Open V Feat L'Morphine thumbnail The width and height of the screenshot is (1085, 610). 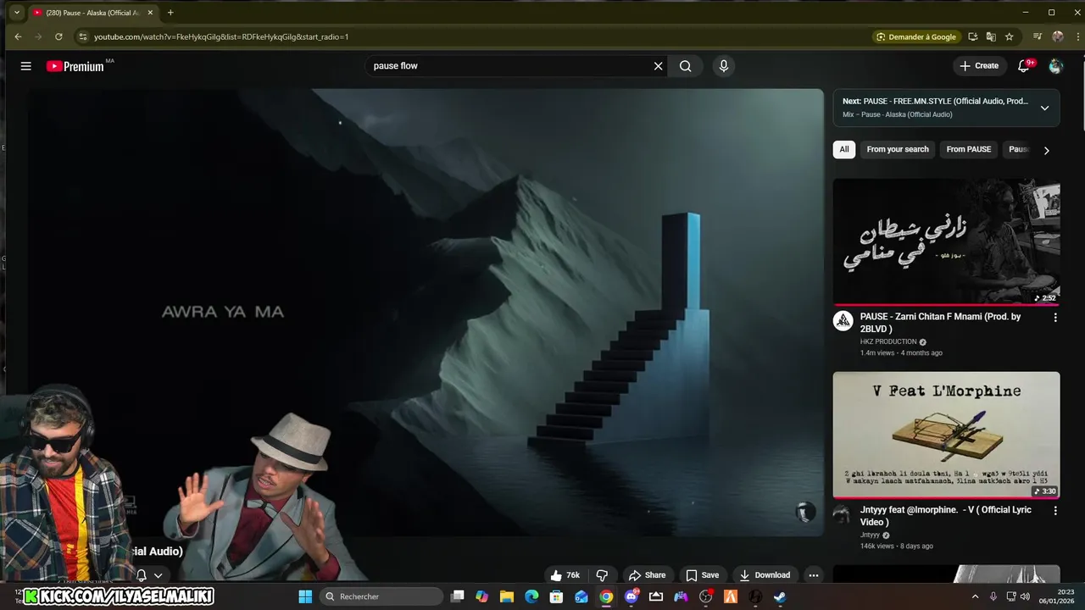(946, 435)
